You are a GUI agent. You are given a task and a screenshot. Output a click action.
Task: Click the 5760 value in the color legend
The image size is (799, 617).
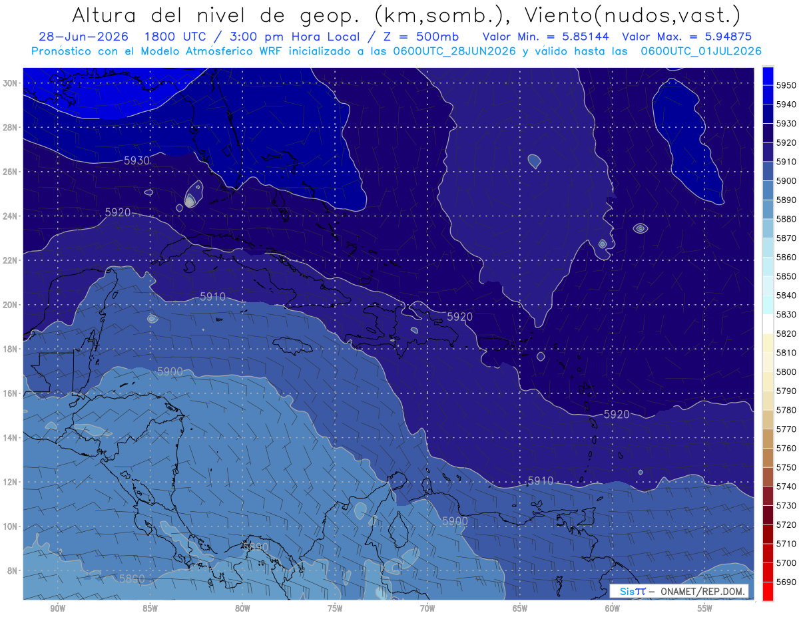pyautogui.click(x=786, y=448)
